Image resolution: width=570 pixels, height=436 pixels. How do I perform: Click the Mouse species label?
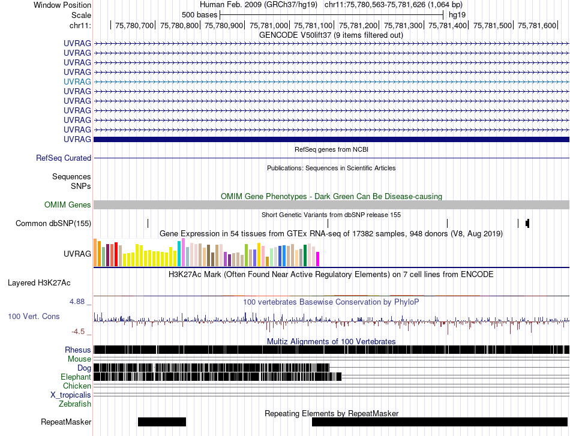click(x=79, y=359)
